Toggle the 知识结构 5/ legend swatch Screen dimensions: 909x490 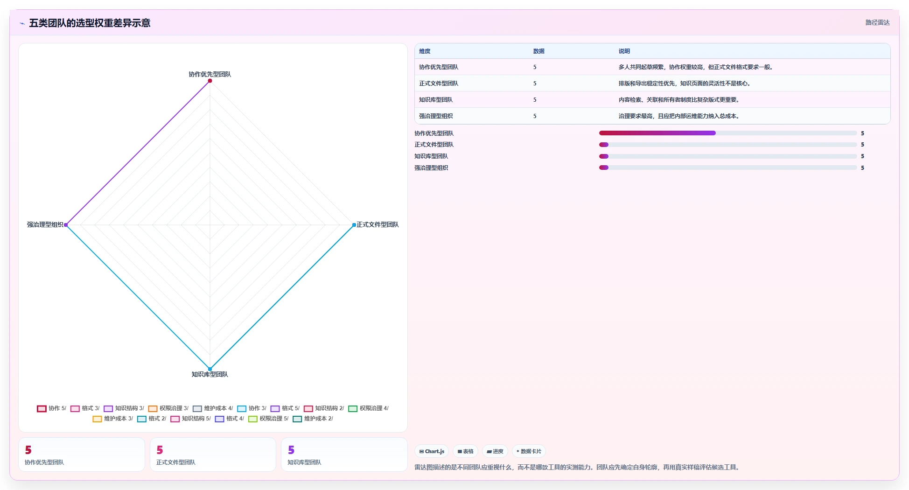click(x=175, y=419)
